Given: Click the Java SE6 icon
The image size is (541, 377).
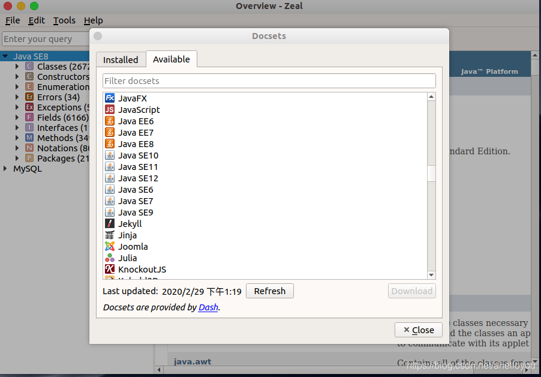Looking at the screenshot, I should point(110,189).
